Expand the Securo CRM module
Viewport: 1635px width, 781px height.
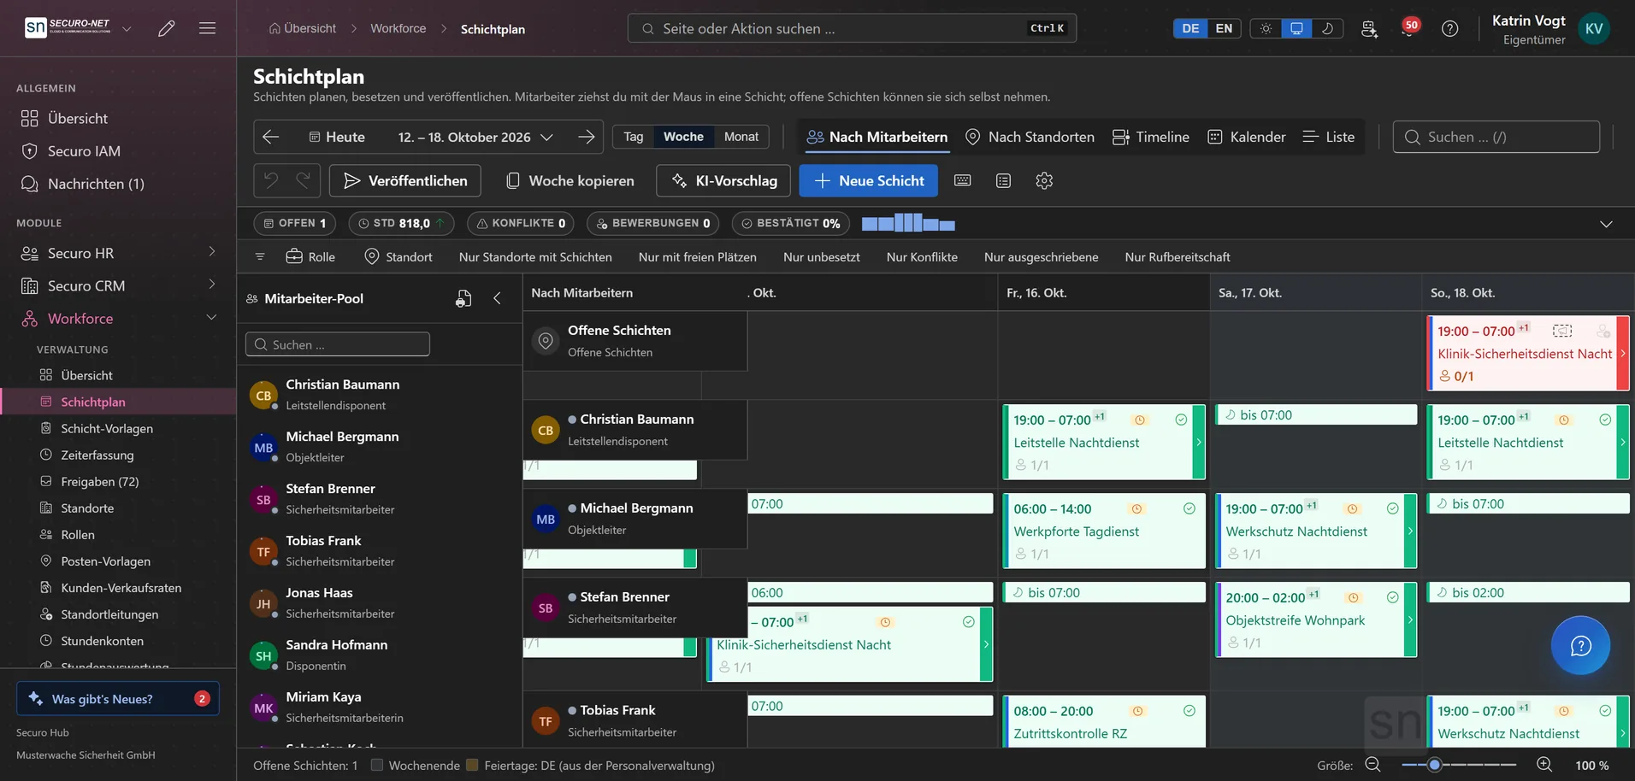[x=118, y=285]
